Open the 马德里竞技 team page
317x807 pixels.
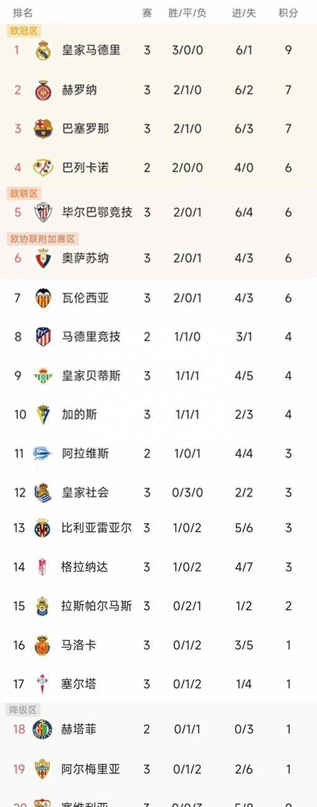[91, 337]
